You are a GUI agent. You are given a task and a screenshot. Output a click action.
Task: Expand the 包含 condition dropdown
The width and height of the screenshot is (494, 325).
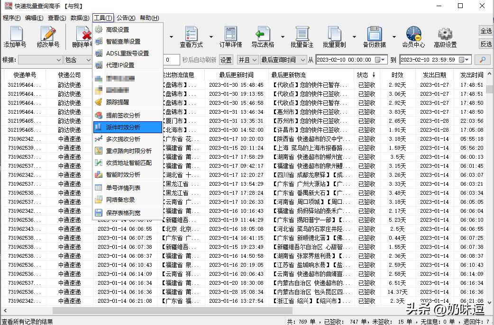[x=77, y=60]
